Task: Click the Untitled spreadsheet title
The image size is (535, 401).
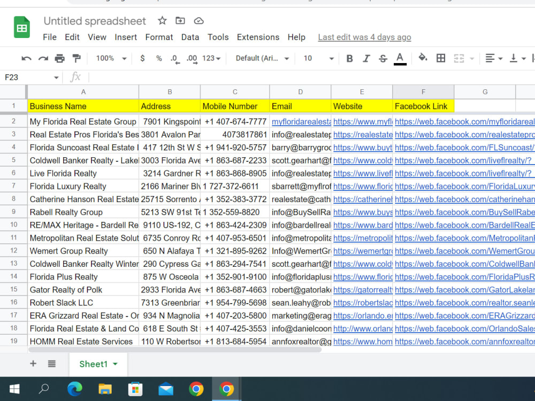Action: [95, 21]
